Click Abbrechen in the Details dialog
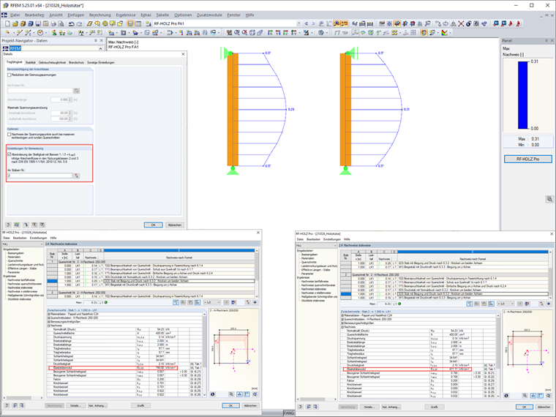556x417 pixels. [x=174, y=225]
